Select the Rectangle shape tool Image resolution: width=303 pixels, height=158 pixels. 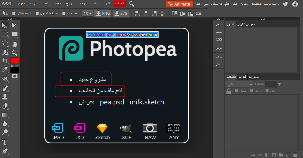pyautogui.click(x=15, y=34)
